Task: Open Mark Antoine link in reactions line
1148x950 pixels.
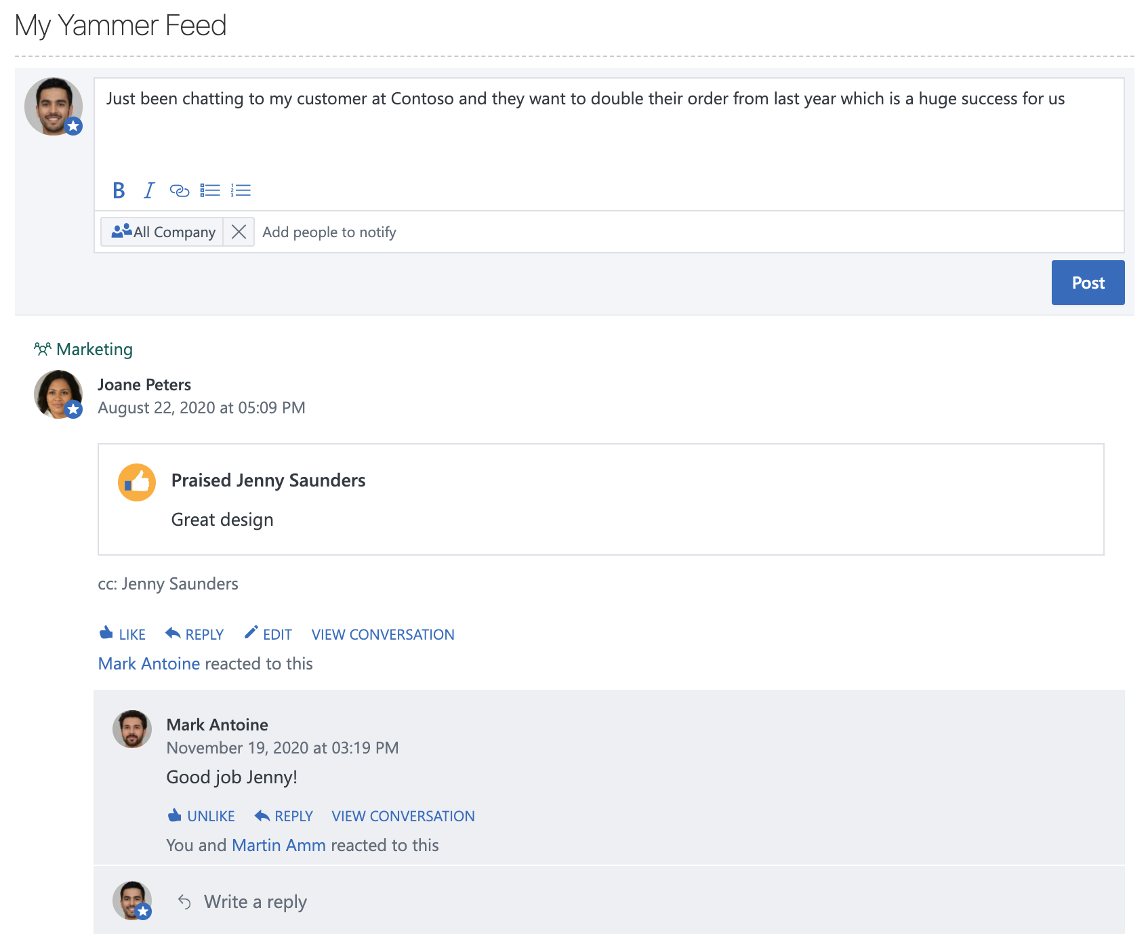Action: [149, 663]
